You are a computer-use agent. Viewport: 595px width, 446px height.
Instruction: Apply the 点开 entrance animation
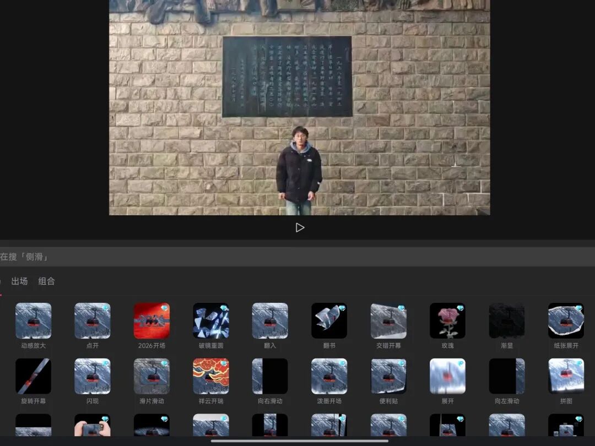(x=93, y=321)
